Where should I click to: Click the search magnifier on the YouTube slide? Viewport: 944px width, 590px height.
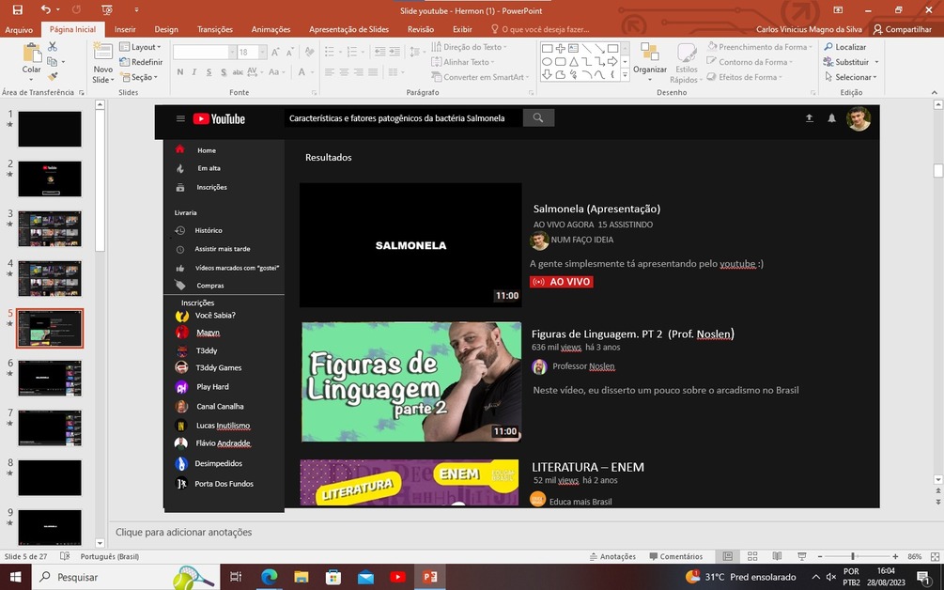pos(538,118)
